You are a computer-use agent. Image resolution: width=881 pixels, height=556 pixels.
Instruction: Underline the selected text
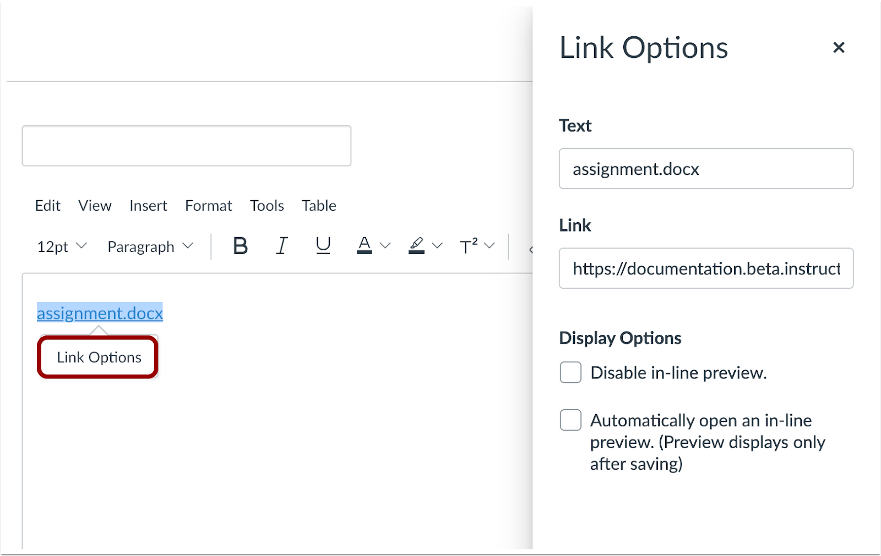[x=323, y=246]
